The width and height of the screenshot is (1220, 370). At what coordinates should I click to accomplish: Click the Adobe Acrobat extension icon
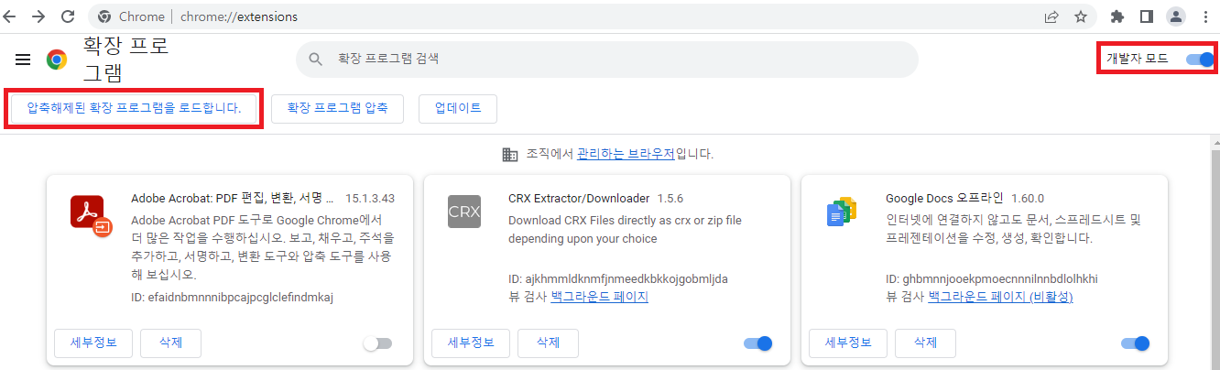coord(91,215)
